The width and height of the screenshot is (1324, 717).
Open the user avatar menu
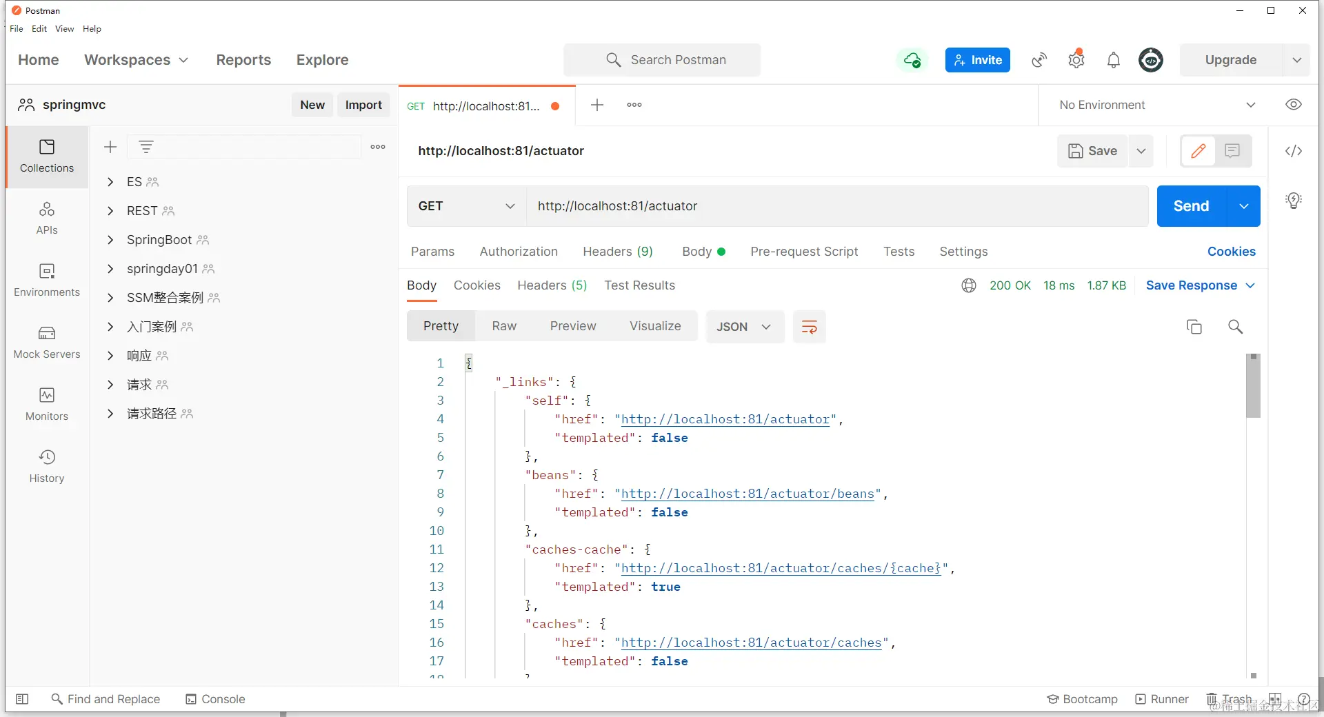click(1151, 60)
